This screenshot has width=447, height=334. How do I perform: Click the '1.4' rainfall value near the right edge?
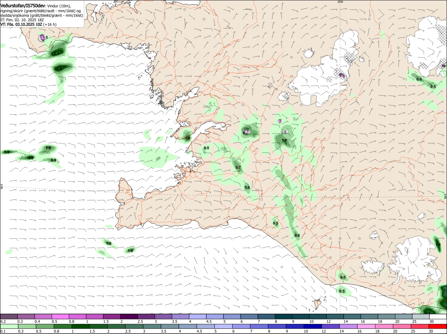[x=438, y=245]
